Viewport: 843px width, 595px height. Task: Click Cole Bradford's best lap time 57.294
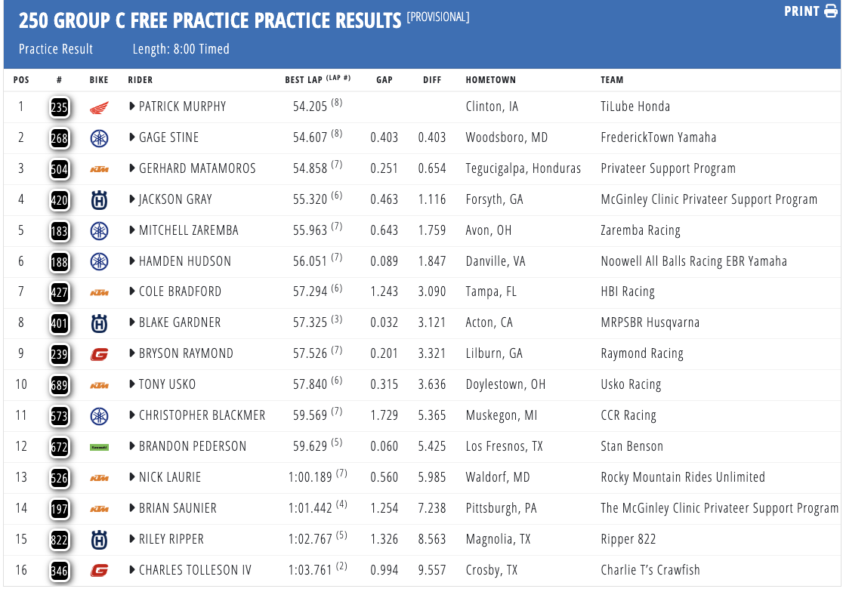coord(310,291)
